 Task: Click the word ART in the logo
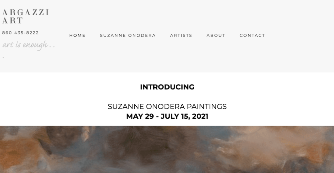12,20
